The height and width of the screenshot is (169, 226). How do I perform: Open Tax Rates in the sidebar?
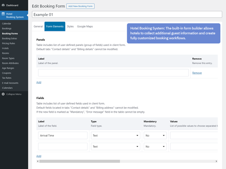click(x=7, y=78)
